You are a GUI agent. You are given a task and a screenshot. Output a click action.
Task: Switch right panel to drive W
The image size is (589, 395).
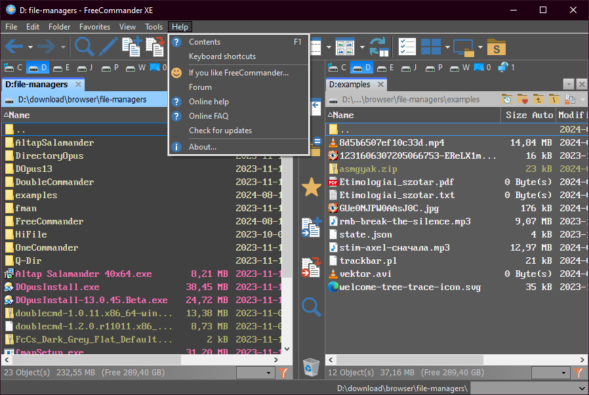[460, 68]
